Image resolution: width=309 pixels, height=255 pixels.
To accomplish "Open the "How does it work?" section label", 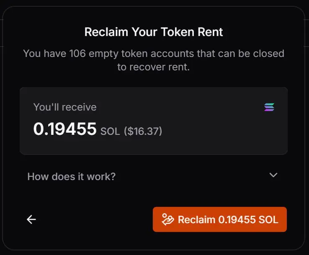I will click(x=71, y=176).
